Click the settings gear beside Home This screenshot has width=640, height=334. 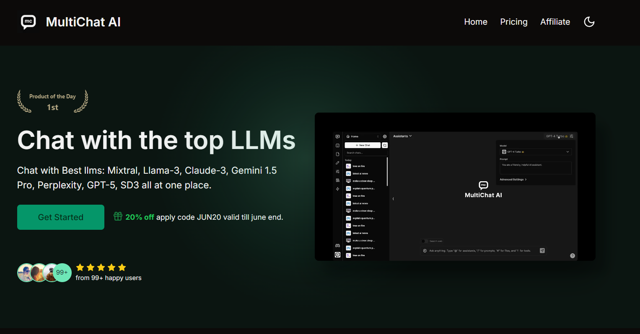pyautogui.click(x=385, y=136)
